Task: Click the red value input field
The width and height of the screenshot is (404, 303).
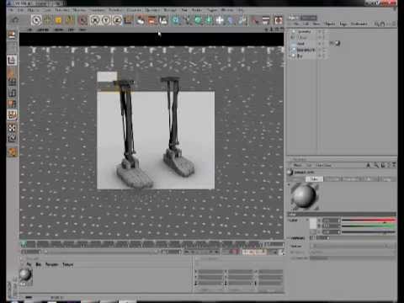Action: 330,221
